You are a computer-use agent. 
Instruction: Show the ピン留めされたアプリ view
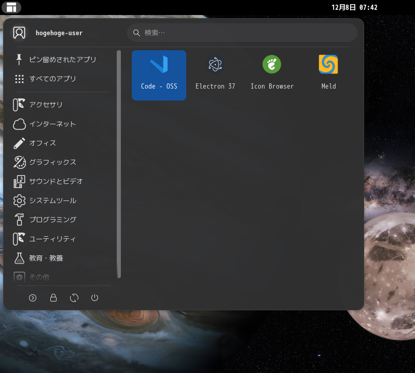click(62, 60)
